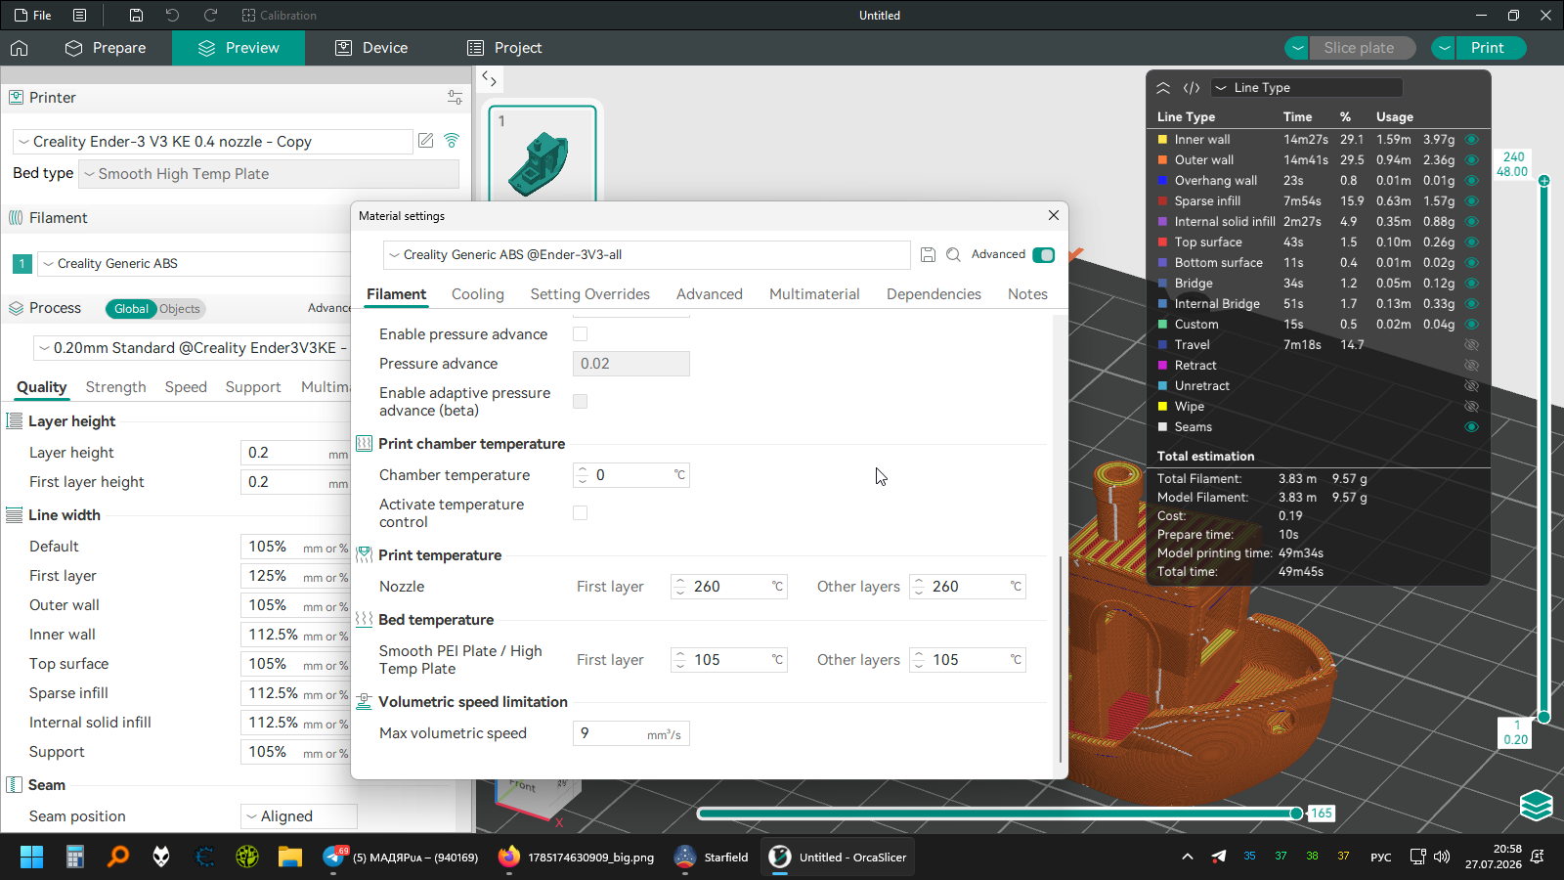The width and height of the screenshot is (1564, 880).
Task: Open the Dependencies tab in Material settings
Action: pos(934,294)
